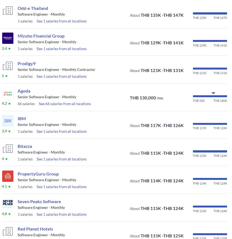This screenshot has height=239, width=232.
Task: Click Bitazza placeholder building icon
Action: [x=8, y=149]
